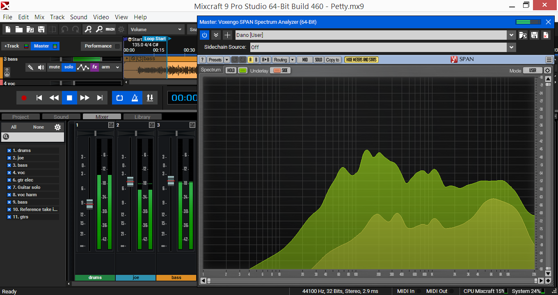Open a project with the folder icon
The image size is (558, 295).
19,29
